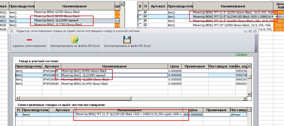The image size is (284, 126).
Task: Click Наименование header in background left table
Action: [x=74, y=6]
